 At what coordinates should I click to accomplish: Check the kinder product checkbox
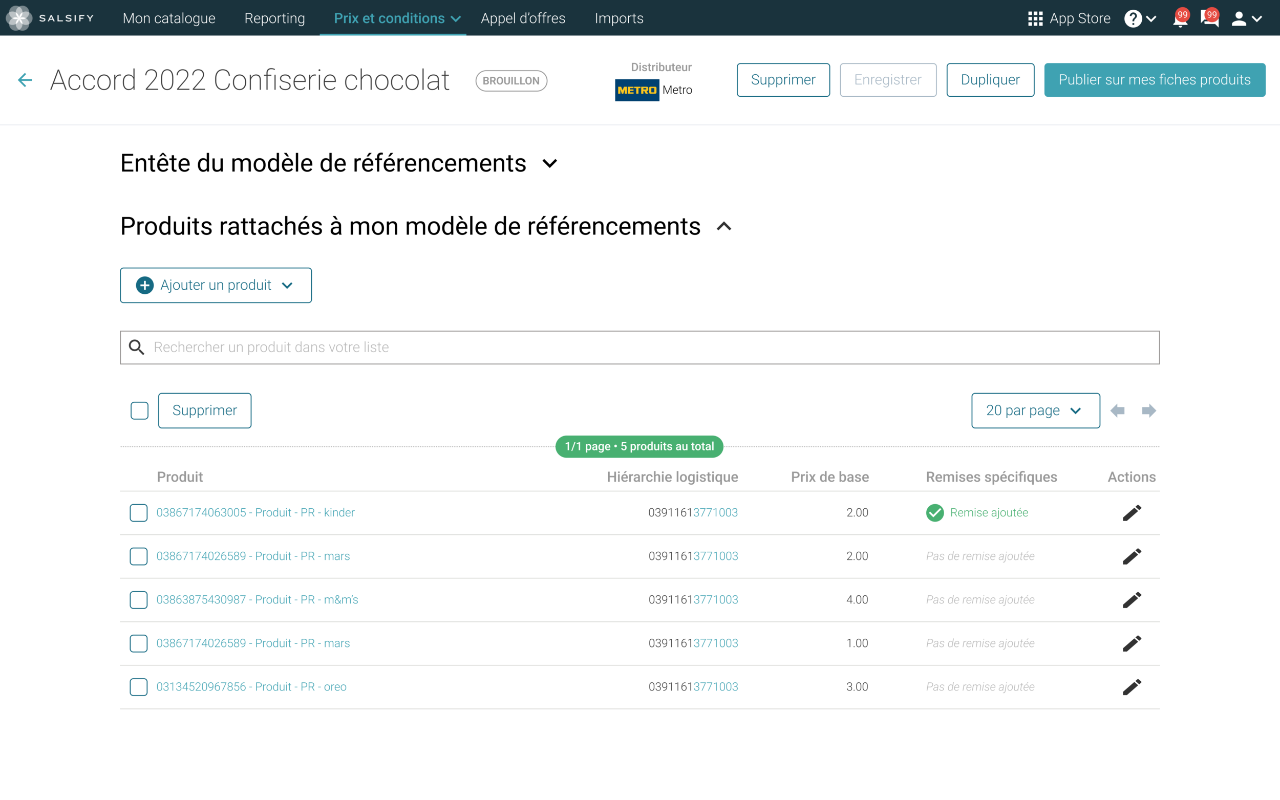click(x=139, y=513)
